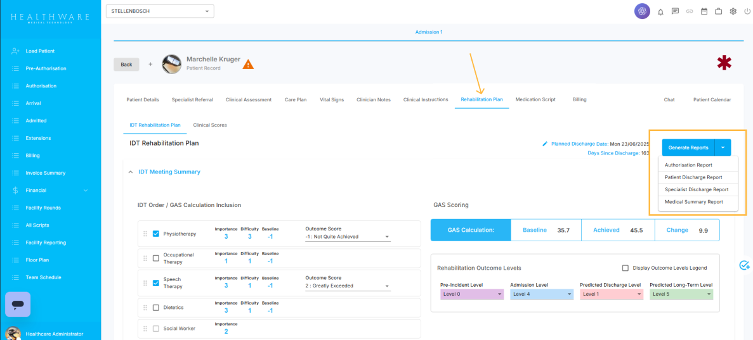This screenshot has height=340, width=753.
Task: Open the calendar icon in top bar
Action: pyautogui.click(x=704, y=11)
